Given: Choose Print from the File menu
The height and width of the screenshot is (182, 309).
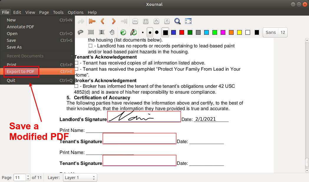Looking at the screenshot, I should [37, 64].
